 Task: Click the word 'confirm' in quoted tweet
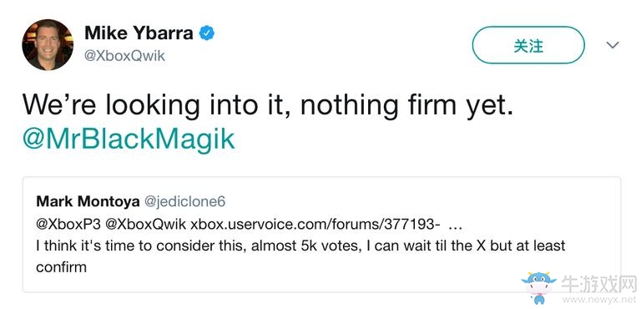(61, 267)
